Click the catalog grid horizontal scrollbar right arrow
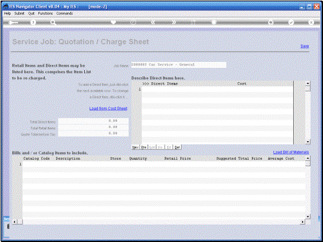This screenshot has height=242, width=323. [302, 222]
